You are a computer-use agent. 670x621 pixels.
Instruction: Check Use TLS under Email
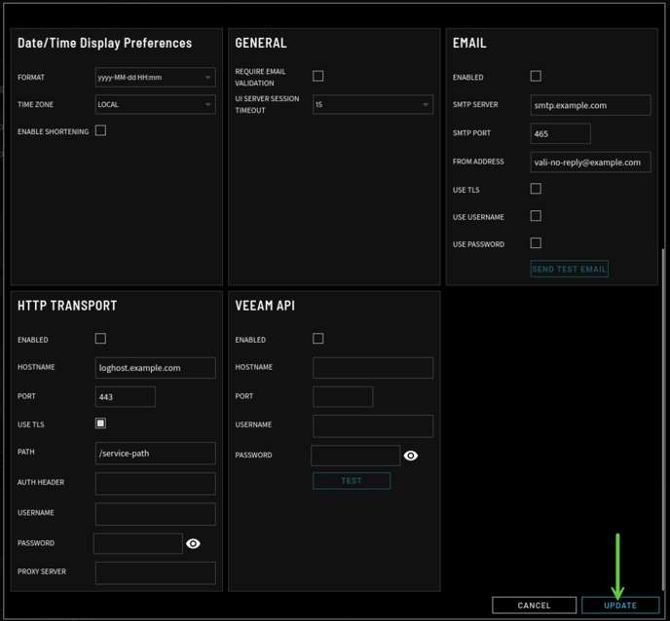(536, 189)
